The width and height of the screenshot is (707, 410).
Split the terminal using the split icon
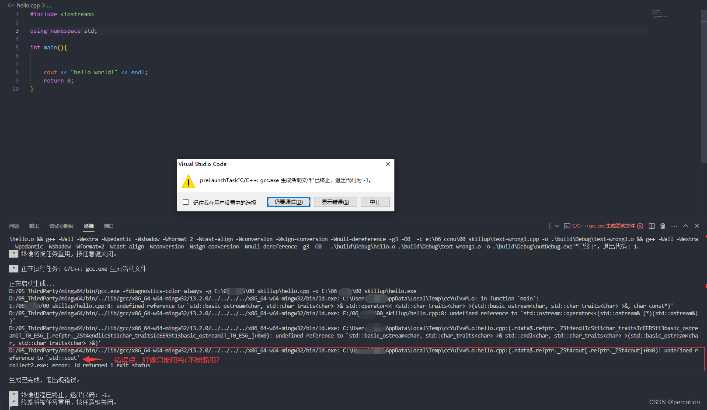click(651, 226)
